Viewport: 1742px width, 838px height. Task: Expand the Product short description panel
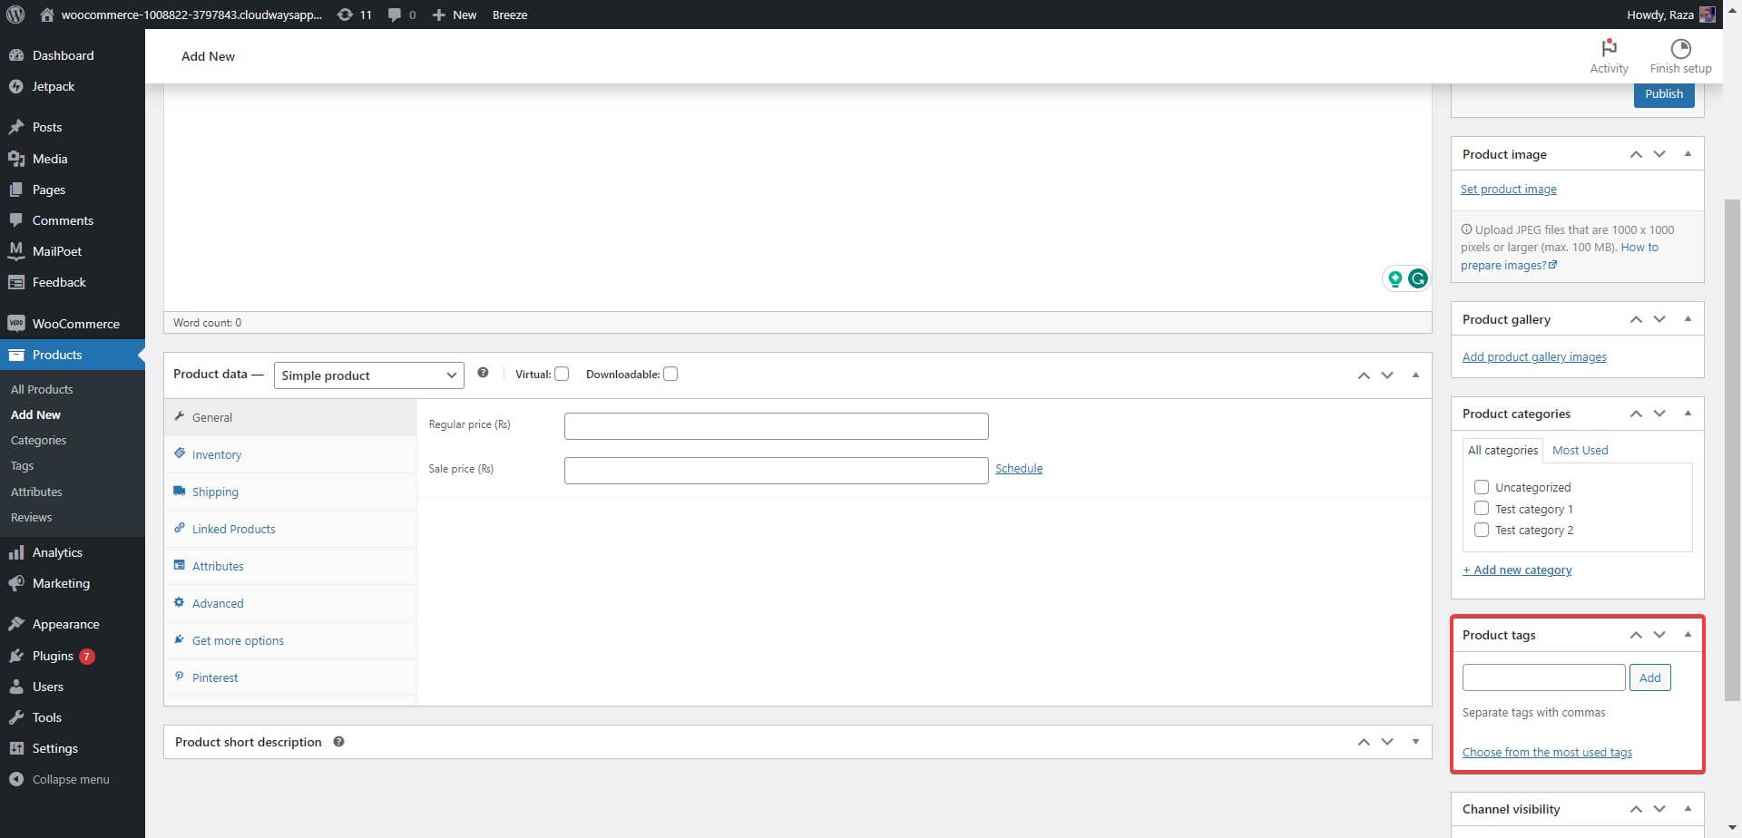1415,742
